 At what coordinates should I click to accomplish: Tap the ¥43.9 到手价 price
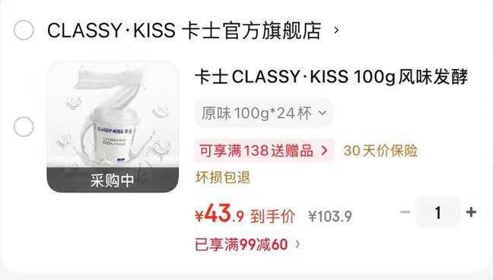[x=245, y=215]
